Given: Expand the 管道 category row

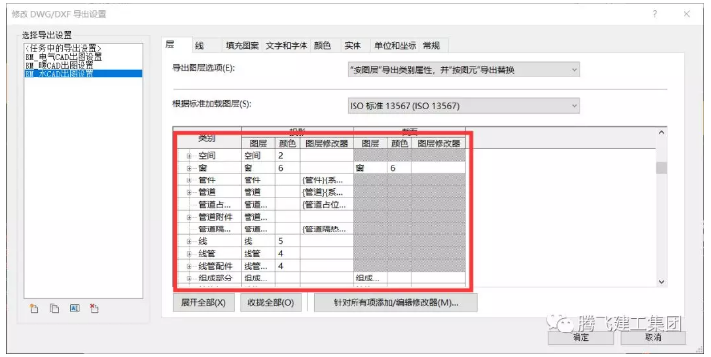Looking at the screenshot, I should click(x=190, y=192).
